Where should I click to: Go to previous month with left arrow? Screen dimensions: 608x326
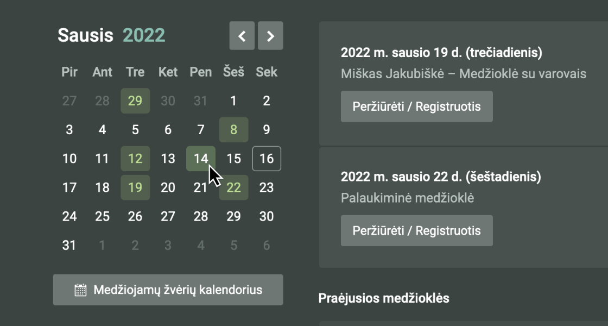pos(242,36)
